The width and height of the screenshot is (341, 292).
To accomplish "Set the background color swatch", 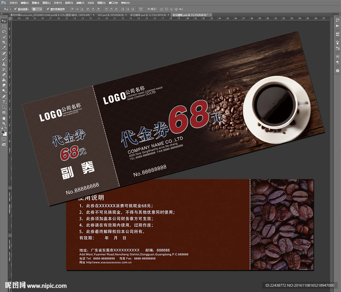I will pos(5,134).
